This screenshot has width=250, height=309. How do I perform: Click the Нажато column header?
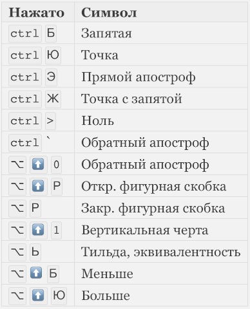click(37, 13)
